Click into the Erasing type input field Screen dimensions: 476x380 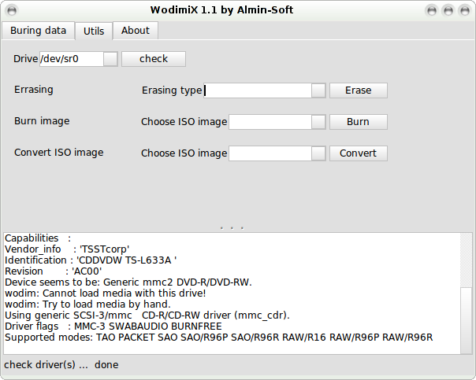tap(258, 90)
